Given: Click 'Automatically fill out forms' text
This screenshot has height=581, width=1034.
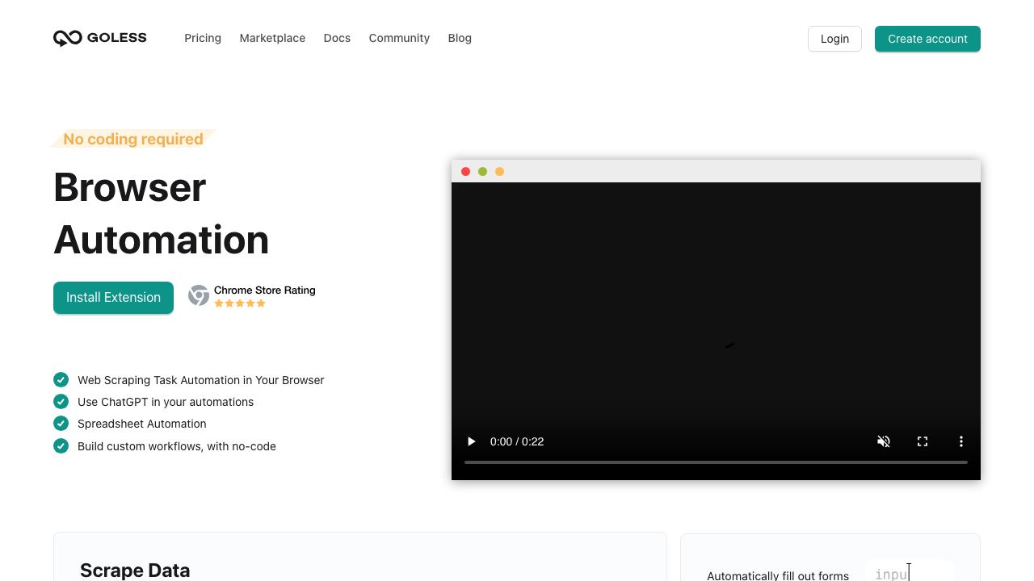Looking at the screenshot, I should coord(778,575).
